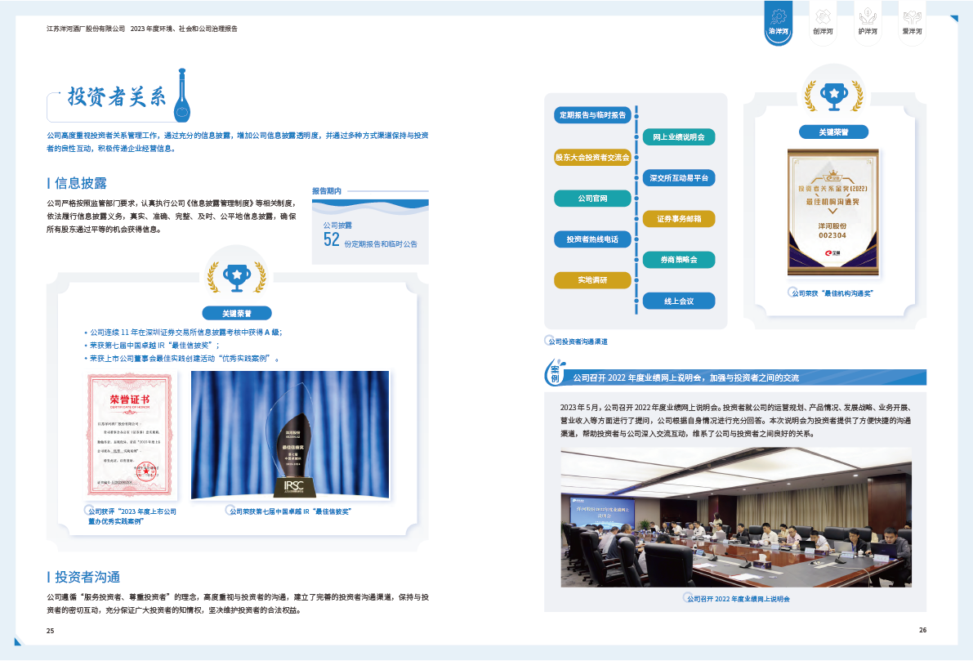
Task: Click the 线上会议 pill
Action: tap(678, 301)
